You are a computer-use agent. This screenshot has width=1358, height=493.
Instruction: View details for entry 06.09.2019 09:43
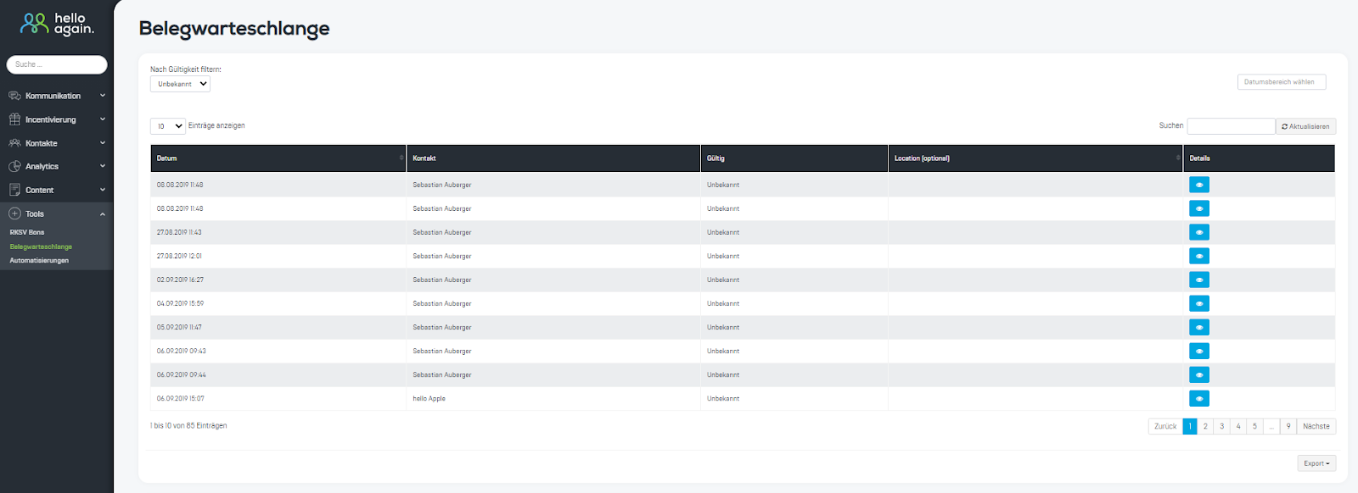point(1199,351)
